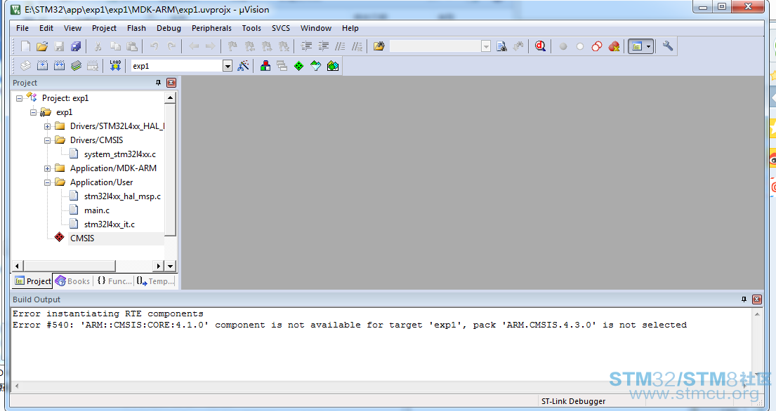Open the View menu
This screenshot has width=776, height=411.
(72, 28)
